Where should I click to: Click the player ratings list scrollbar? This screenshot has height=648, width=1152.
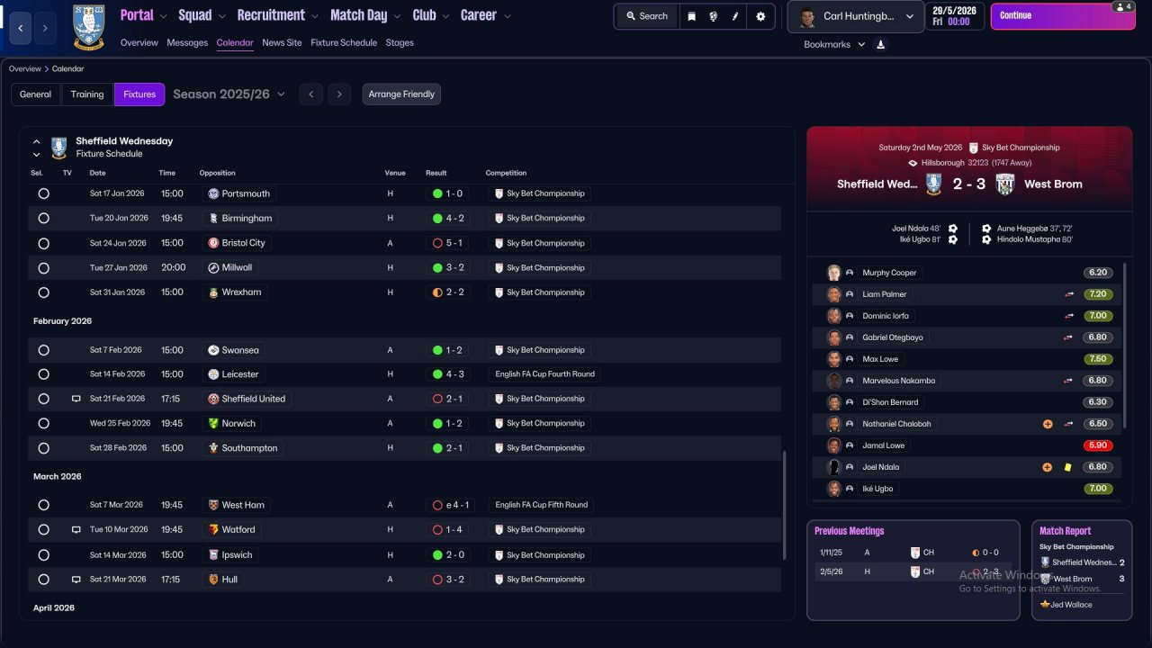(x=1125, y=345)
